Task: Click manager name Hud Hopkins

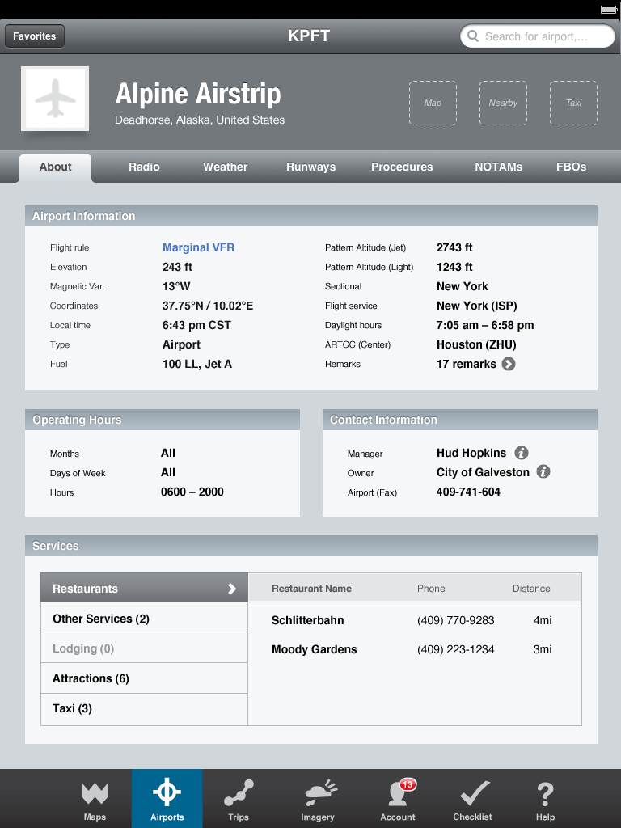Action: [471, 453]
